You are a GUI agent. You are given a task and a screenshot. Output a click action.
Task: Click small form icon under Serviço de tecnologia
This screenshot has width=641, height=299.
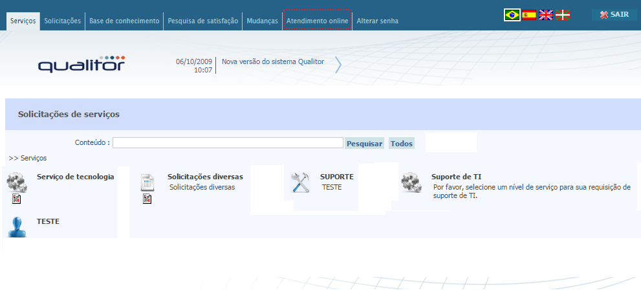[x=17, y=199]
